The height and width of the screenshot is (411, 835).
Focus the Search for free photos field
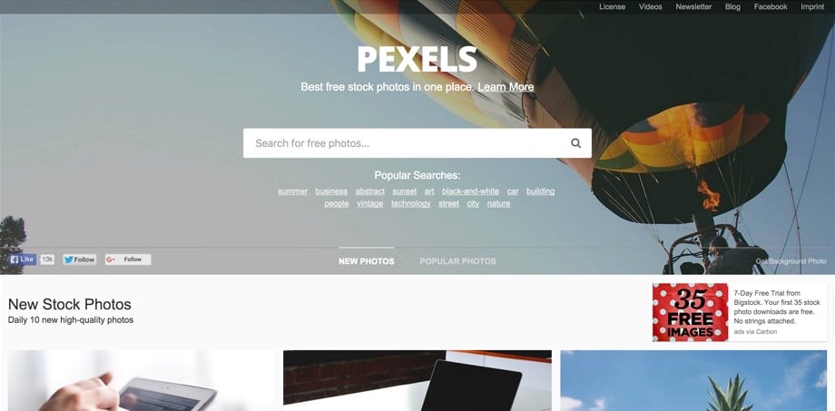coord(405,142)
